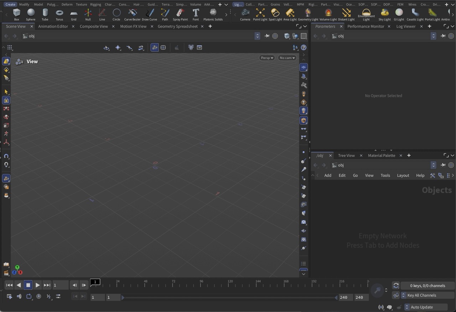Open the network editor Add menu
The width and height of the screenshot is (456, 312).
coord(328,175)
